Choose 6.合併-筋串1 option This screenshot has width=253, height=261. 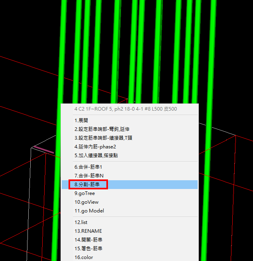point(129,167)
